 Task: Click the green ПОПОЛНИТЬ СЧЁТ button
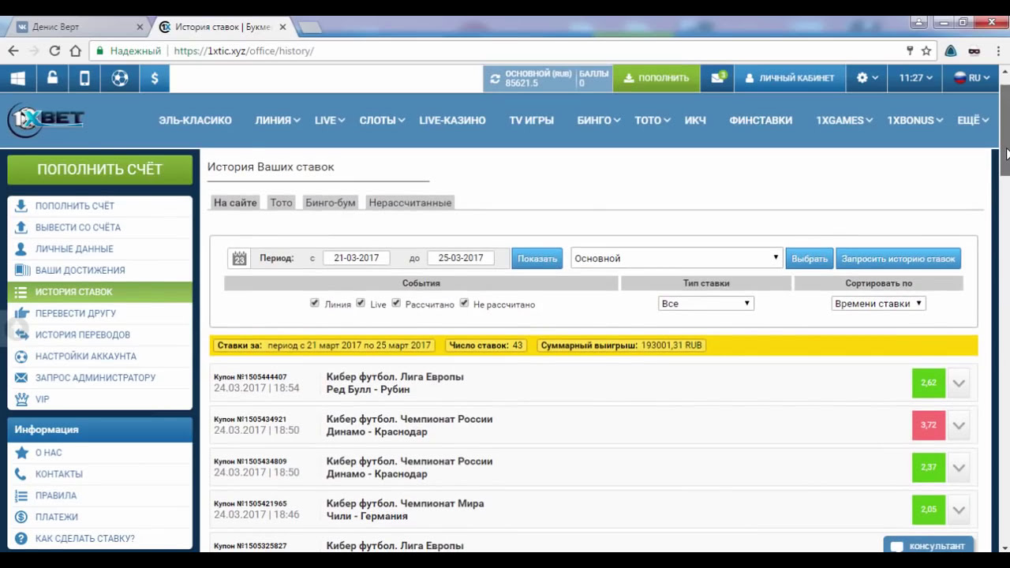(99, 170)
